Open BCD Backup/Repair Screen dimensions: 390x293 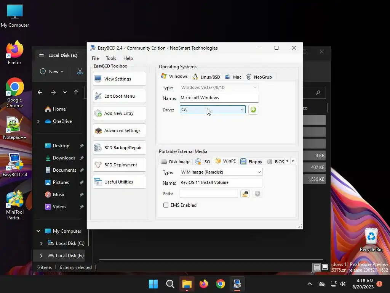click(x=119, y=148)
